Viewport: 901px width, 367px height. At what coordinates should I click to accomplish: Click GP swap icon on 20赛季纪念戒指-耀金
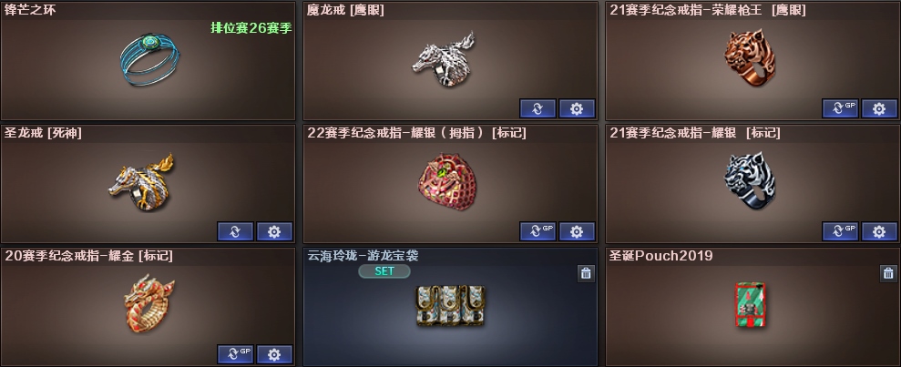(236, 354)
